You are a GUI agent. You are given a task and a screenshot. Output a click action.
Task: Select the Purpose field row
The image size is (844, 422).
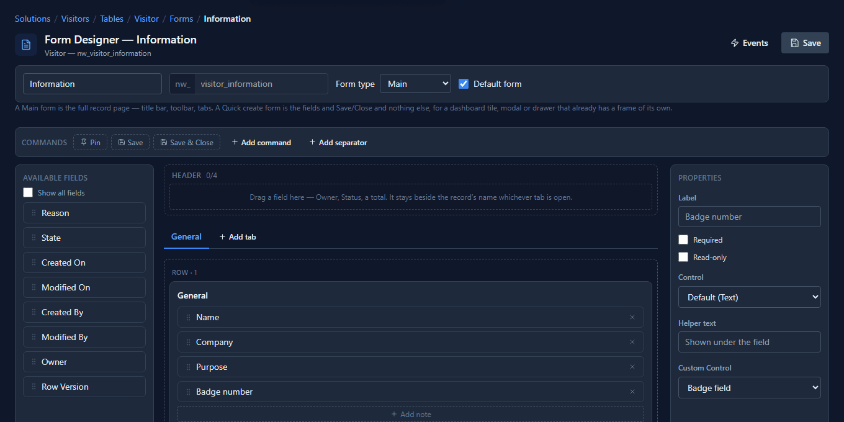click(411, 367)
